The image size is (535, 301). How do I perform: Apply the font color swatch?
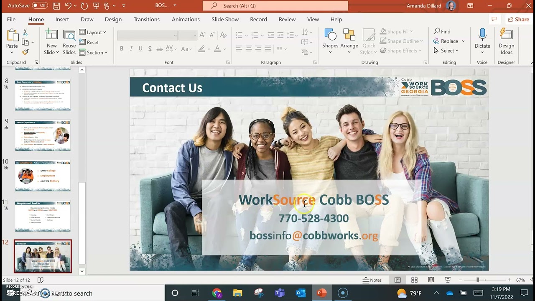[x=217, y=49]
